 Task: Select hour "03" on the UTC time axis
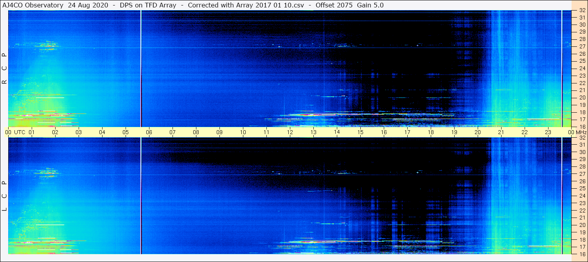[79, 132]
